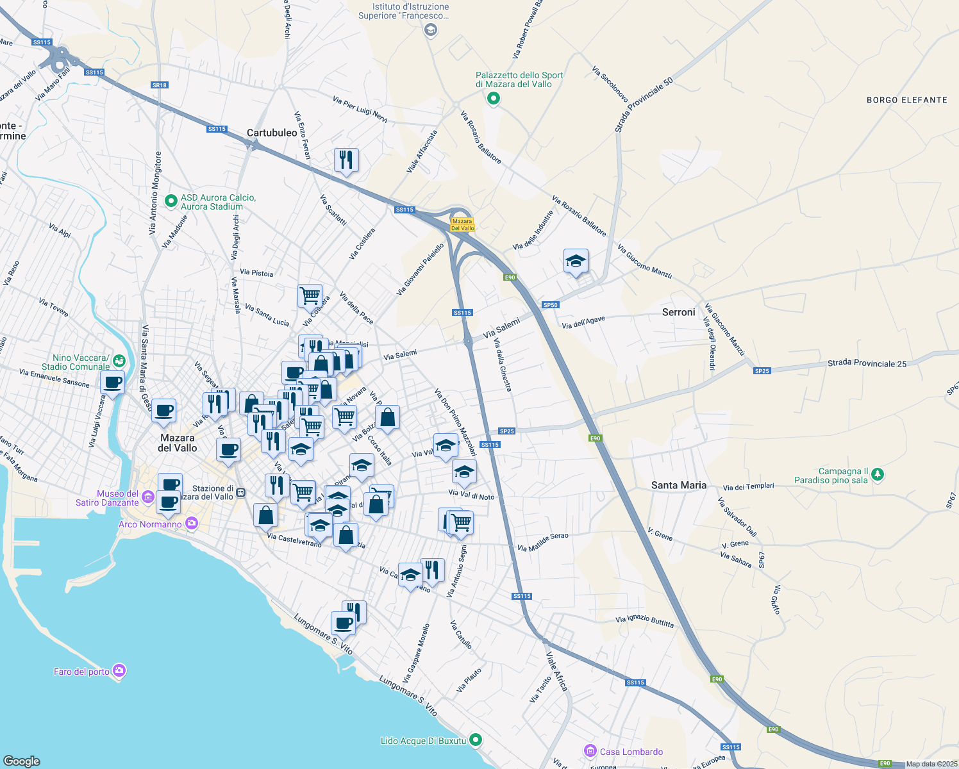The image size is (959, 769).
Task: Click the Viale Affacciata street label
Action: (x=422, y=152)
